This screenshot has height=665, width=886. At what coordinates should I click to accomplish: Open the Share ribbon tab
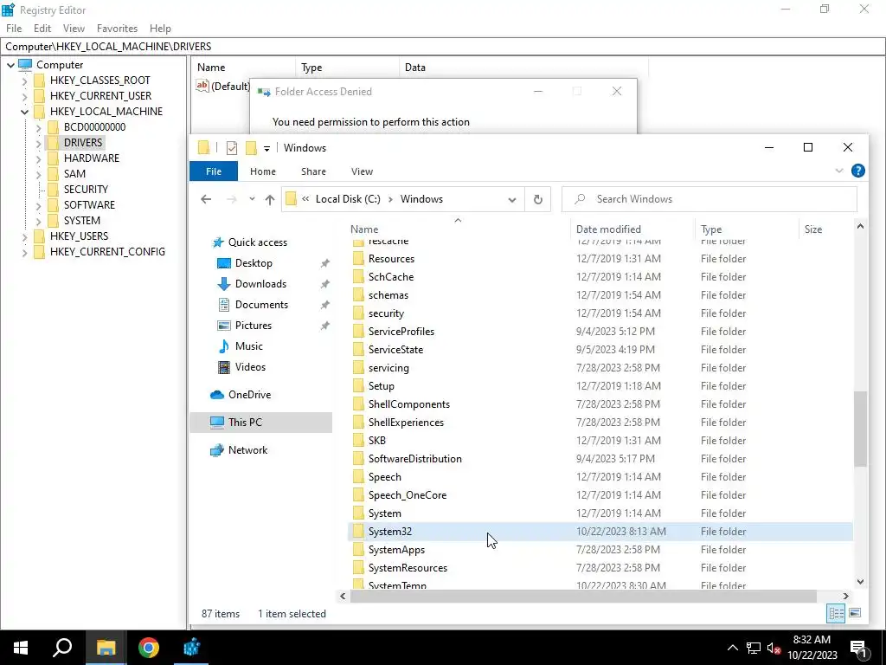tap(313, 171)
